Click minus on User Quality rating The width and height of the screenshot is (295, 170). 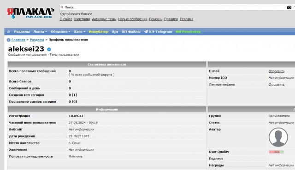(x=271, y=152)
